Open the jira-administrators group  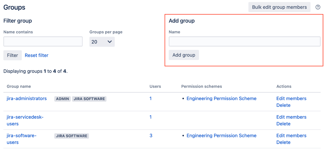[x=27, y=98]
